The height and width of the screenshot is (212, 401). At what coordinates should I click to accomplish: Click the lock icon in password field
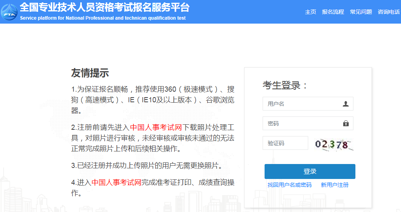click(x=346, y=124)
